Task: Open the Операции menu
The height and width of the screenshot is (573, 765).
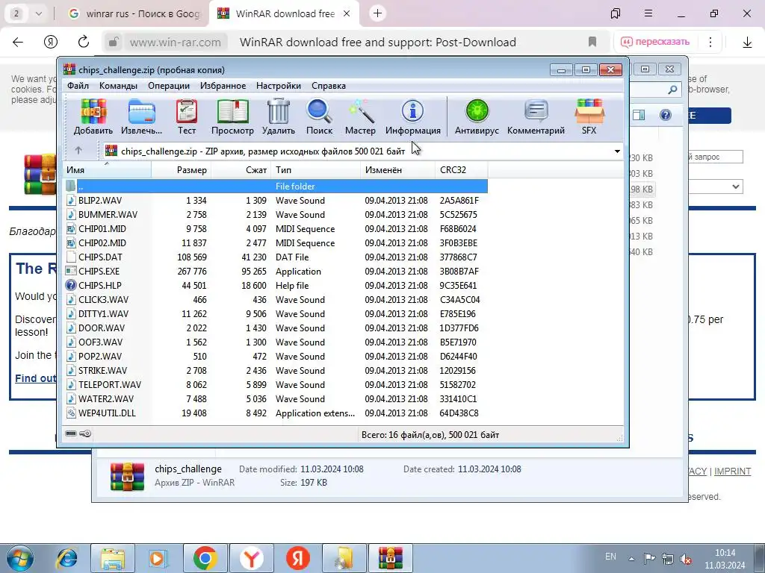Action: point(169,86)
